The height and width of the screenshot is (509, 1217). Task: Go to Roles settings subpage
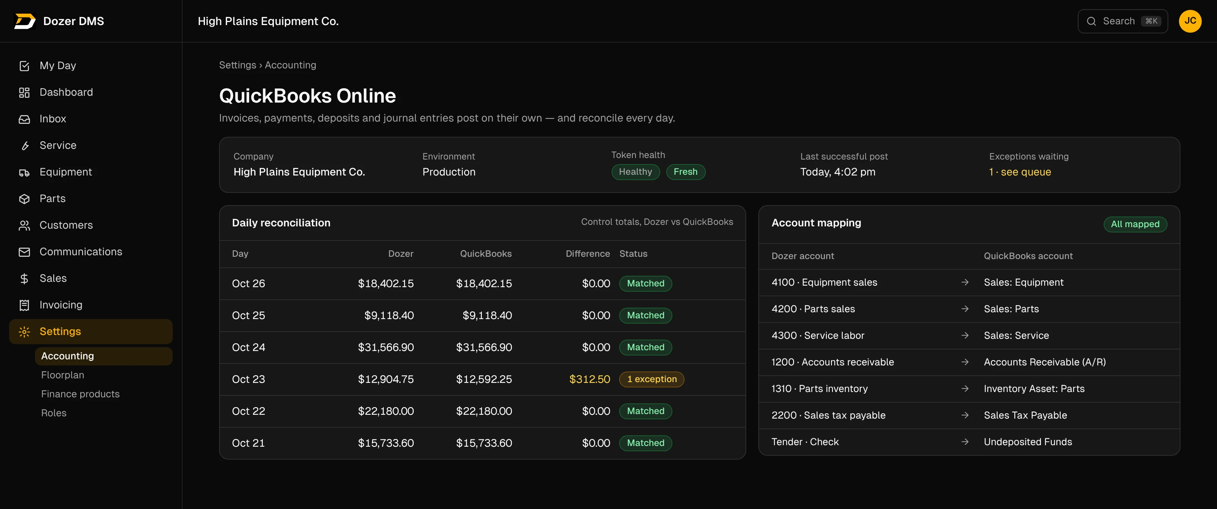coord(54,413)
